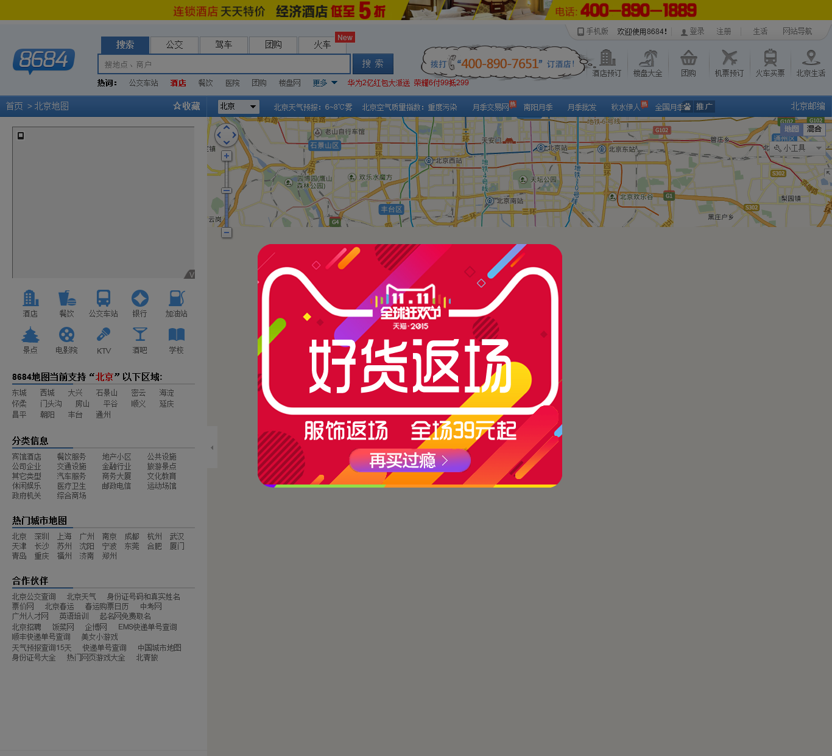832x756 pixels.
Task: Click the 团购 basket icon in header
Action: pyautogui.click(x=689, y=58)
